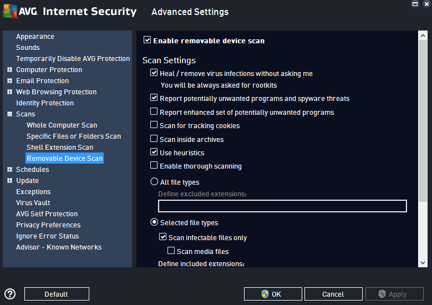Select Selected file types radio button
The height and width of the screenshot is (305, 432).
pos(154,222)
